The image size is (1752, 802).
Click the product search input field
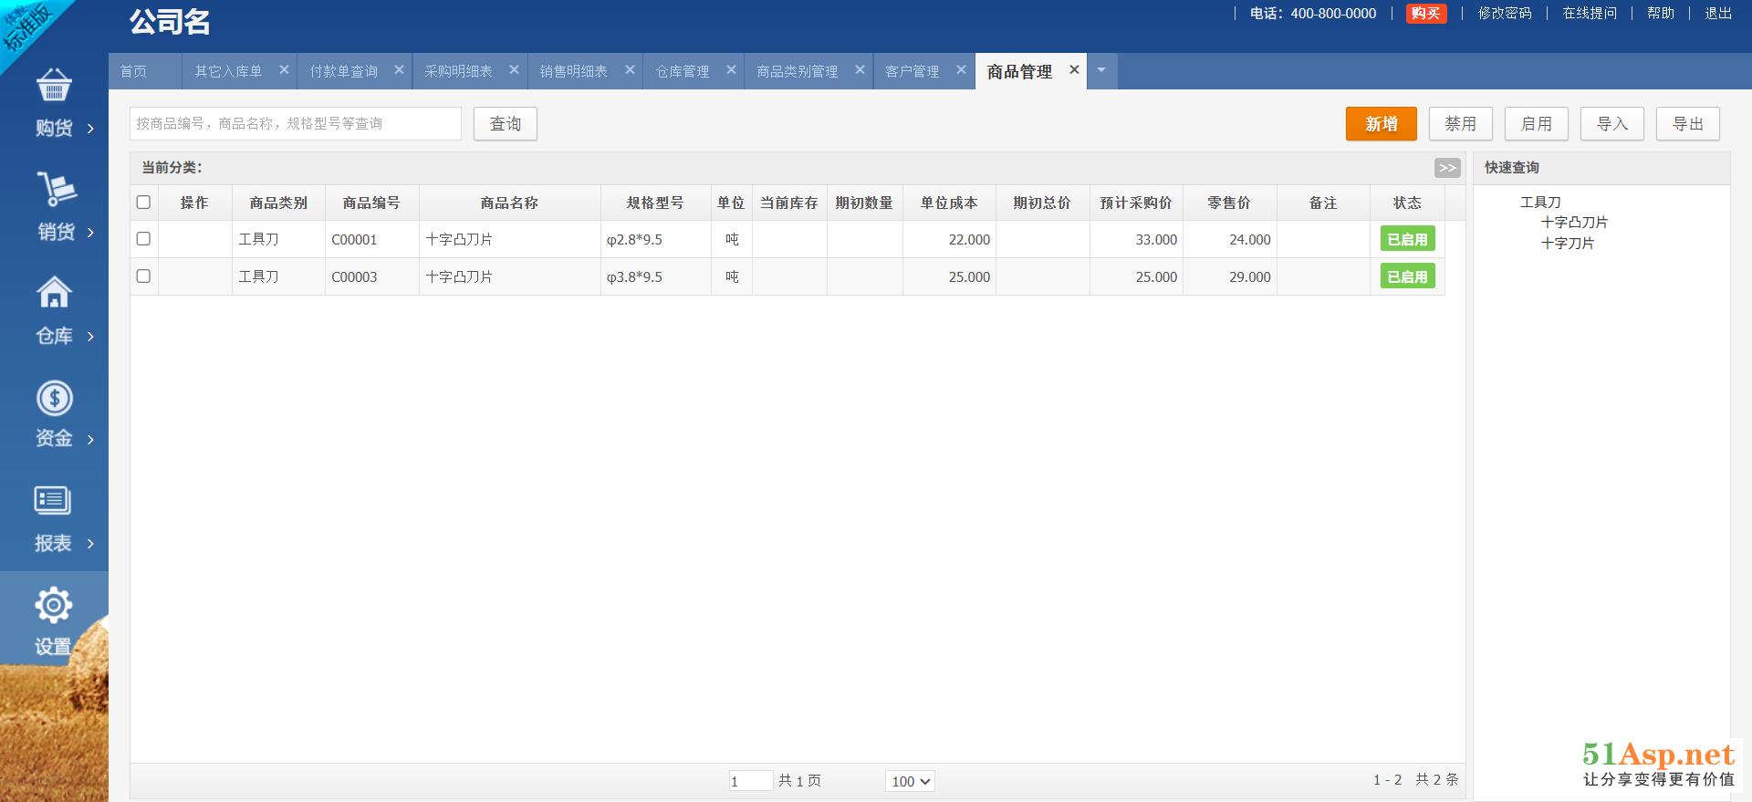(296, 124)
